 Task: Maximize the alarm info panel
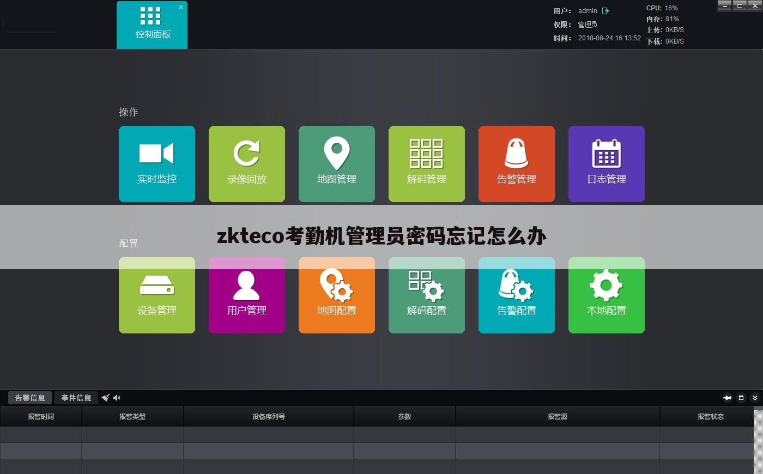coord(741,398)
